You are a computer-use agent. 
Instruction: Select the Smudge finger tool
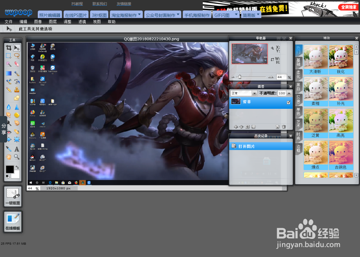click(9, 115)
